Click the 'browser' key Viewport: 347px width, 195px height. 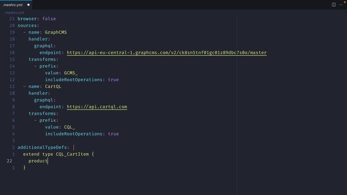(x=27, y=19)
